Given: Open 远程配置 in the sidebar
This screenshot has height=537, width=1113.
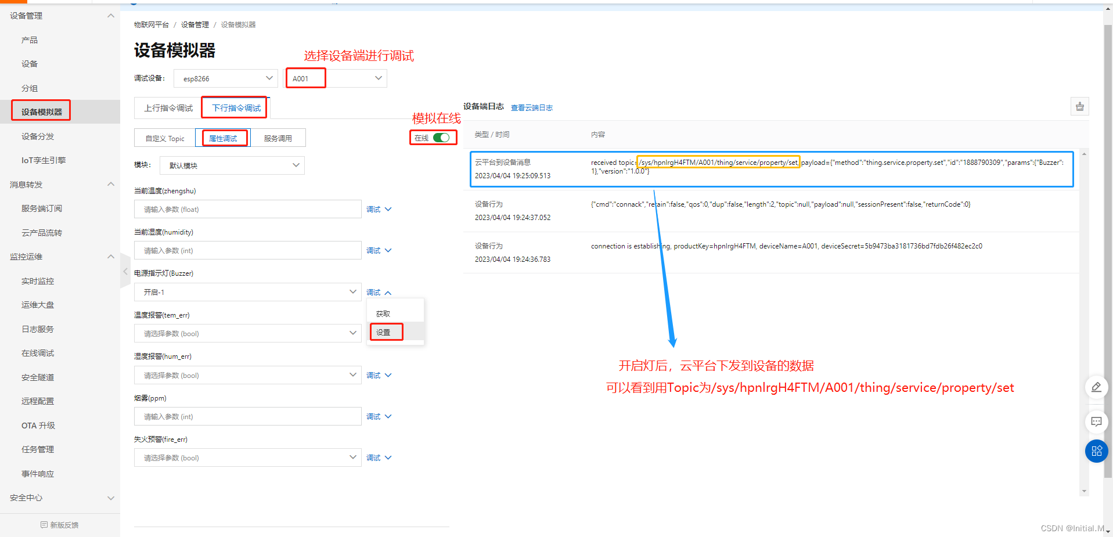Looking at the screenshot, I should [38, 401].
